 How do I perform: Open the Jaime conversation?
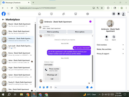point(17,61)
